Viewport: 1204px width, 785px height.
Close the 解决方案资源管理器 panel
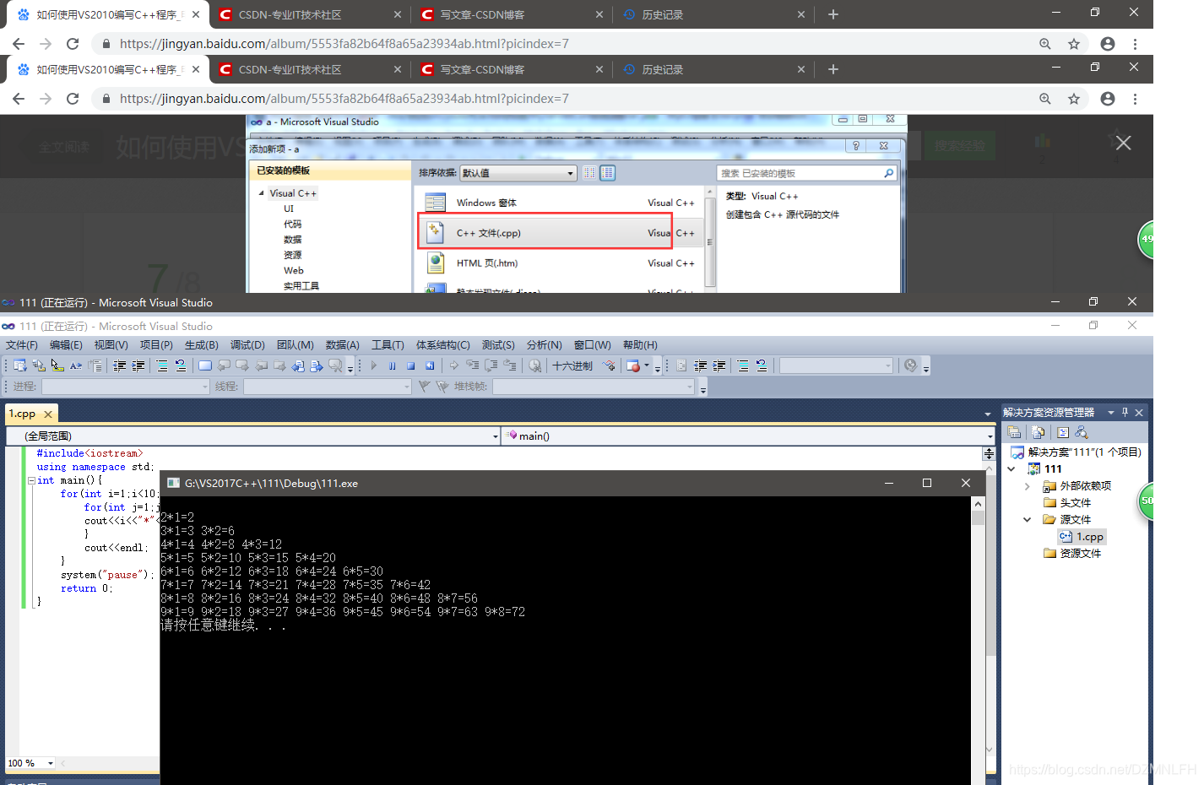click(1139, 412)
